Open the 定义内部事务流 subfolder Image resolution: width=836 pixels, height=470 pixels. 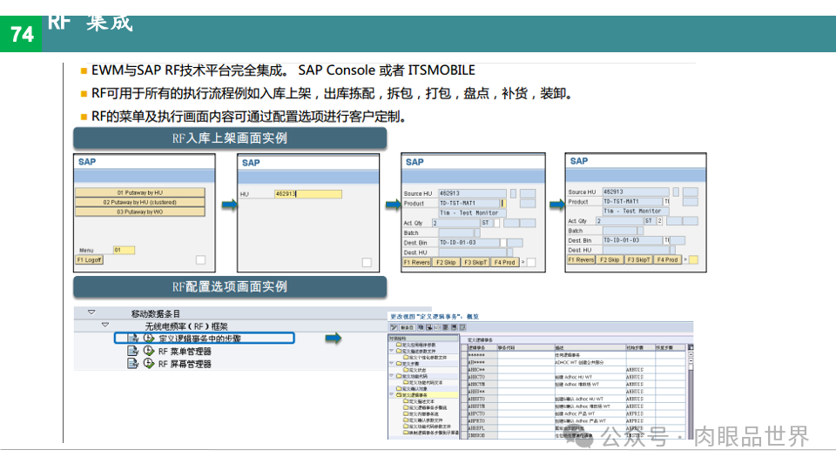coord(421,414)
